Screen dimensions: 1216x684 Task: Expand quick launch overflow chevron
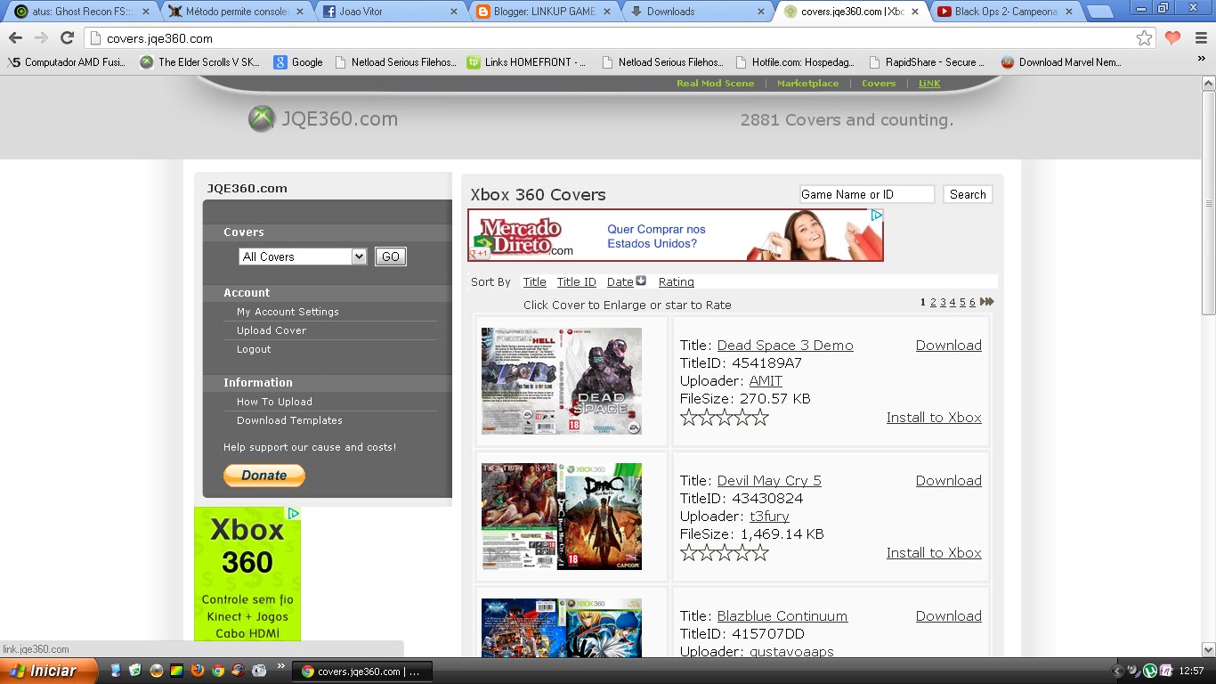pos(282,666)
